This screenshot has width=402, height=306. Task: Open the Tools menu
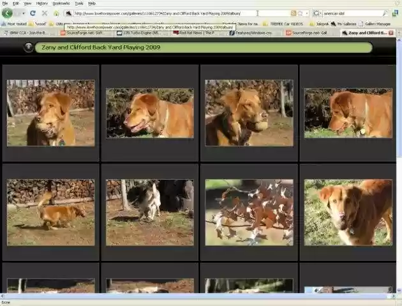(78, 3)
